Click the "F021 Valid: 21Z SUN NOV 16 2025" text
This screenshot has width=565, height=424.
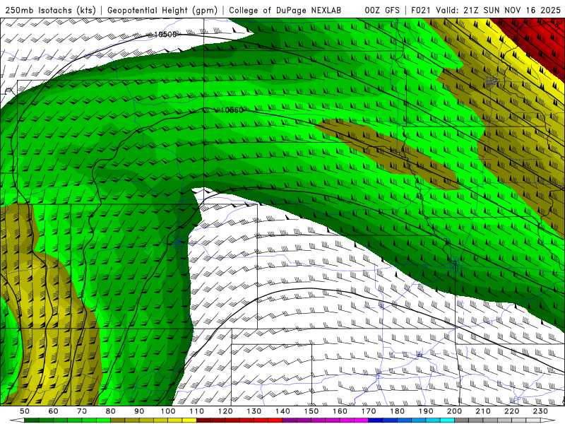pos(486,11)
